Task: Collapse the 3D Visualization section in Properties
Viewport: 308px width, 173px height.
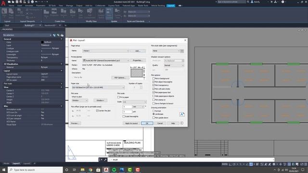Action: (61, 64)
